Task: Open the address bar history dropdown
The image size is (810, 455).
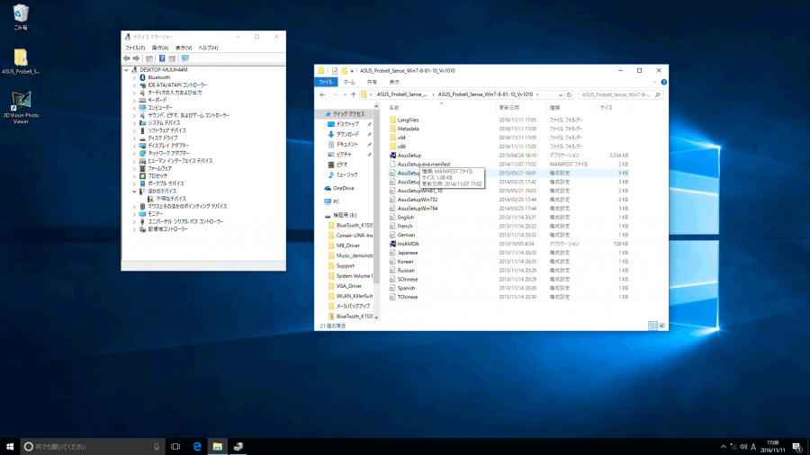Action: pos(560,94)
